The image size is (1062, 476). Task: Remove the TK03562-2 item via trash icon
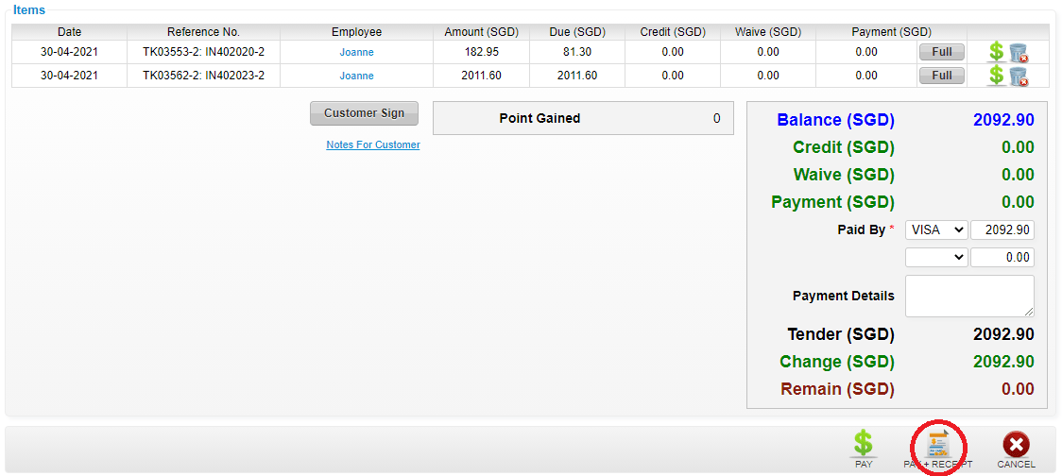tap(1018, 76)
